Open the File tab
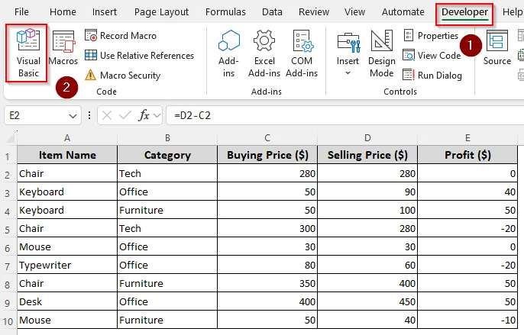This screenshot has width=524, height=335. pos(21,12)
